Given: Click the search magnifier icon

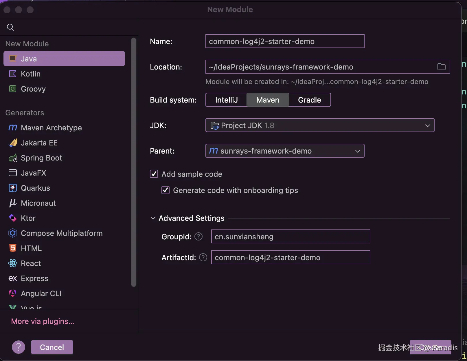Looking at the screenshot, I should [x=10, y=27].
